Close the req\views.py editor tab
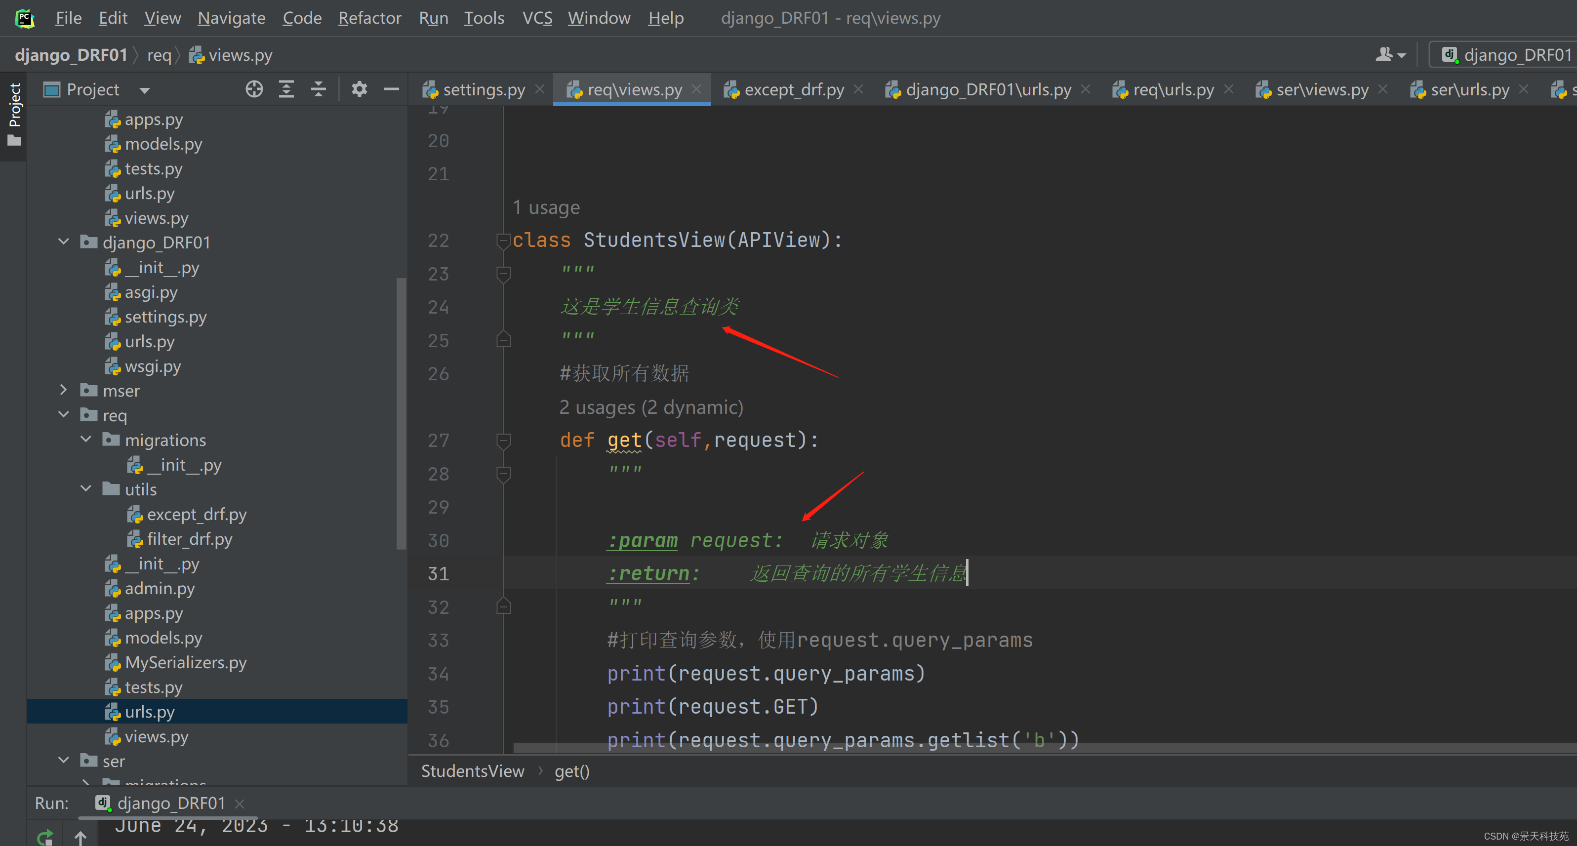This screenshot has height=846, width=1577. (697, 89)
